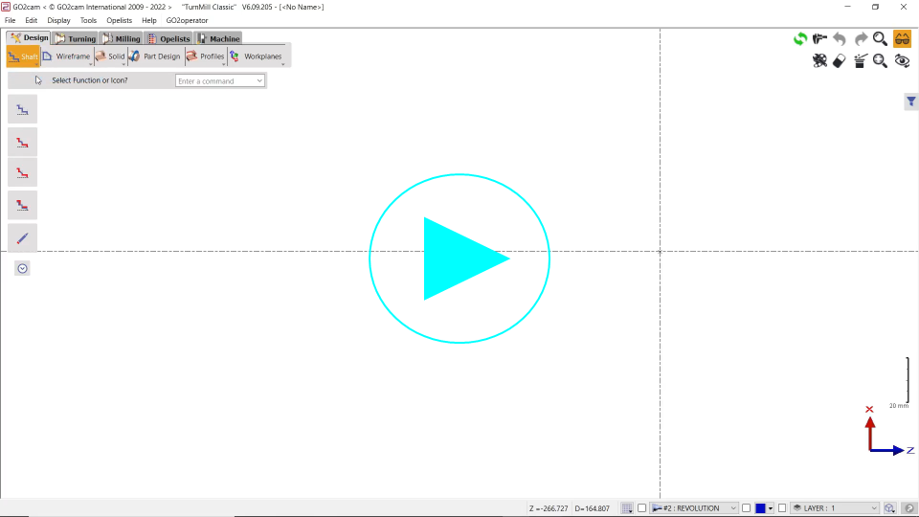
Task: Switch to the Turning tab
Action: point(75,39)
